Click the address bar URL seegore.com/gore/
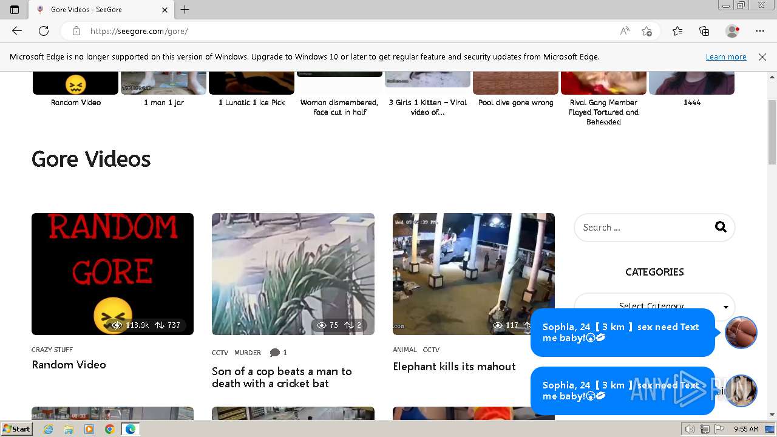777x437 pixels. click(139, 31)
